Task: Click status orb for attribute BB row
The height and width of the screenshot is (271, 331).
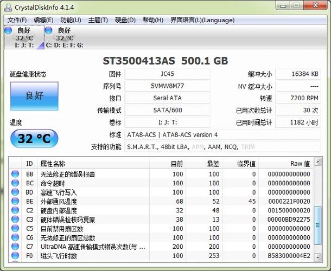Action: 15,174
